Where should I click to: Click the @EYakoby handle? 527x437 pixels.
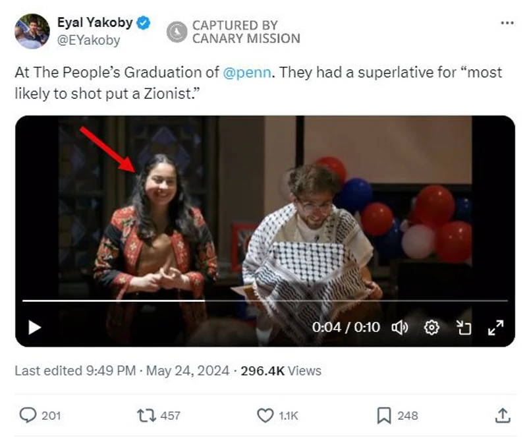click(x=89, y=40)
